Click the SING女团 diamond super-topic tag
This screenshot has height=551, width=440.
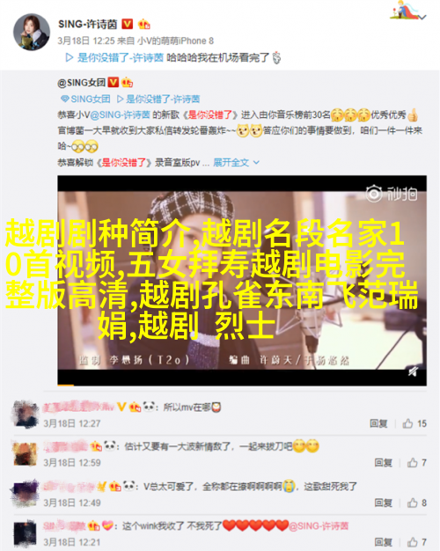pyautogui.click(x=85, y=99)
